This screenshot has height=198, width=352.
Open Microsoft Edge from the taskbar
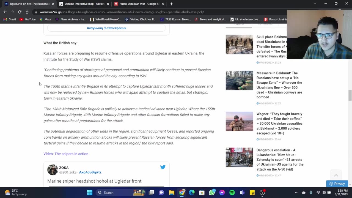pyautogui.click(x=192, y=193)
